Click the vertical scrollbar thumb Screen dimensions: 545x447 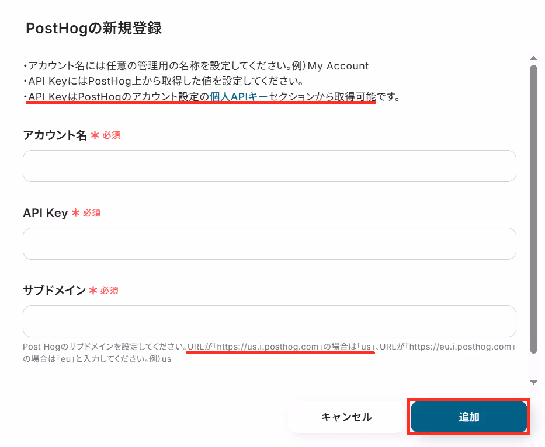click(x=533, y=209)
